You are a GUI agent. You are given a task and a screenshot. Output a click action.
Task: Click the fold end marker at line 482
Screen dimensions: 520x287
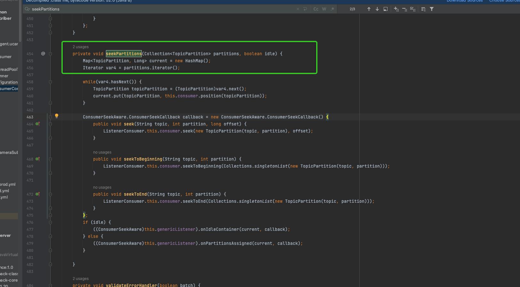[x=50, y=264]
